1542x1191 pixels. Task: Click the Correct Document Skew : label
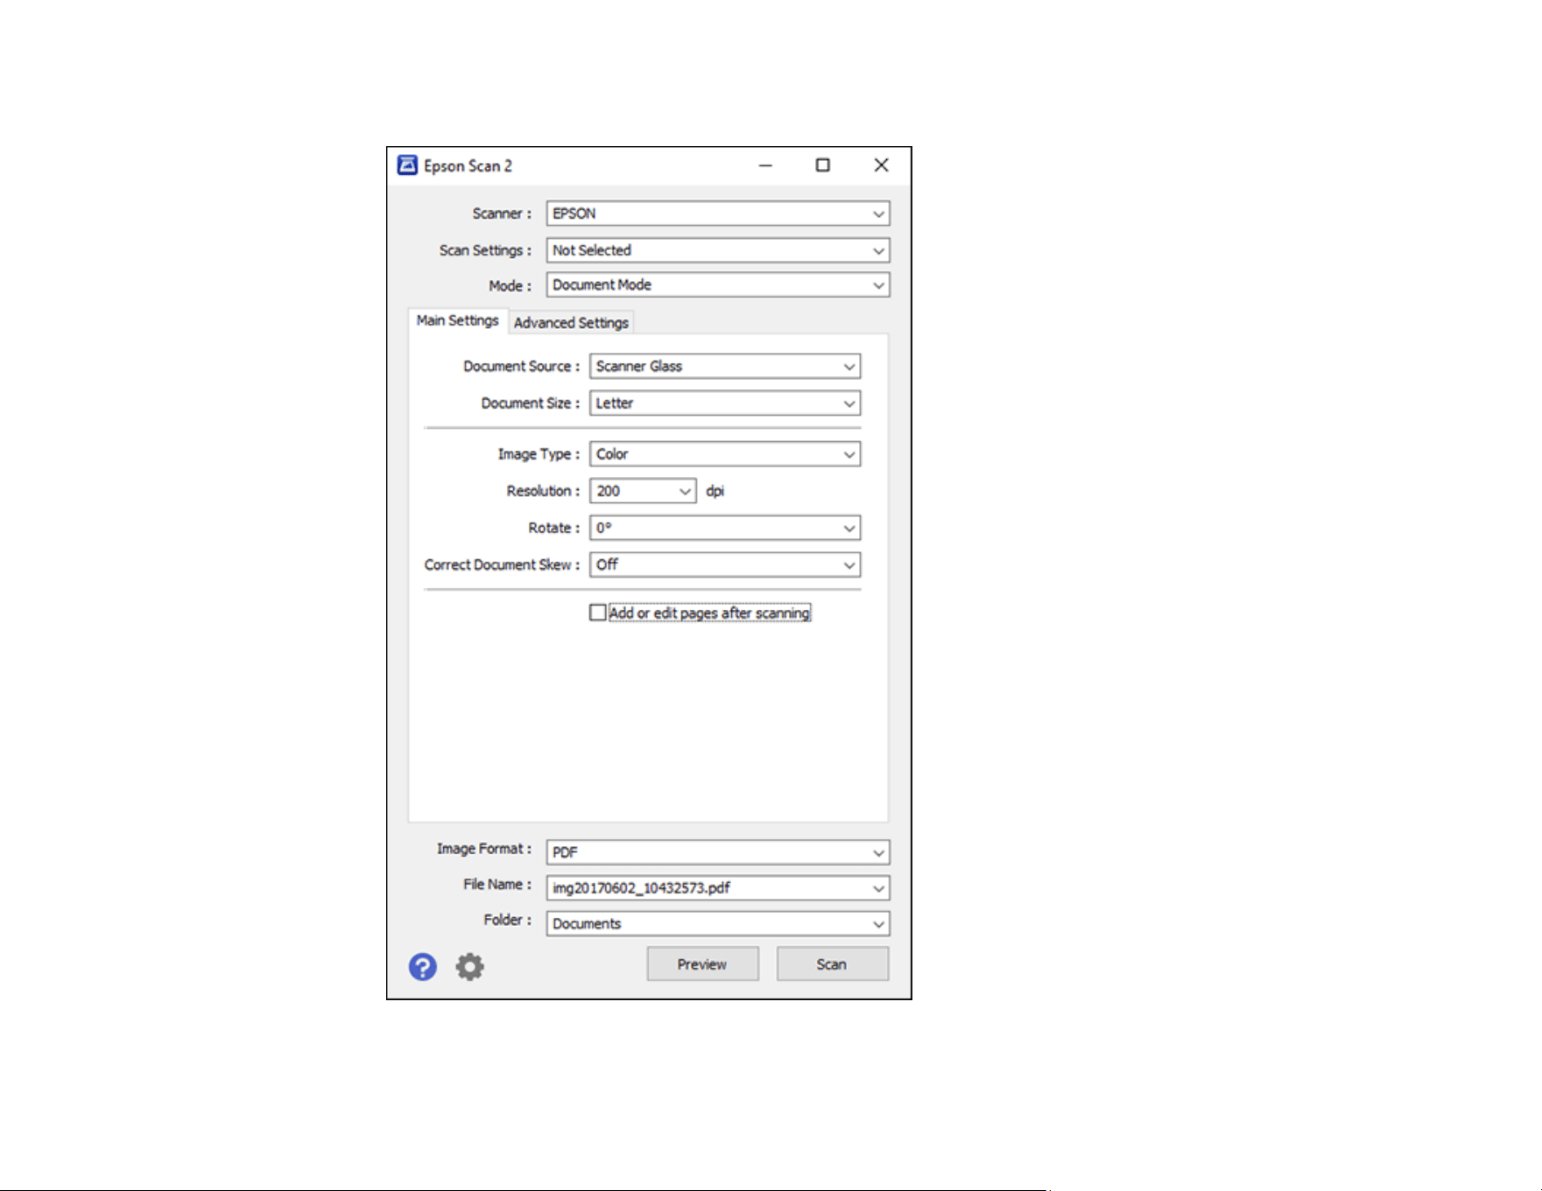[502, 565]
